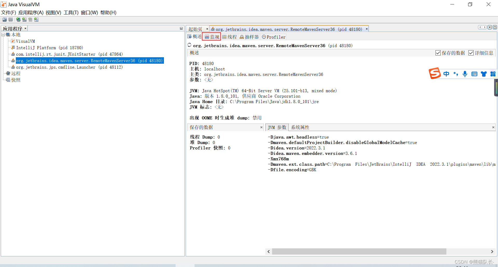
Task: Select the 快照 tree node
Action: (x=16, y=80)
